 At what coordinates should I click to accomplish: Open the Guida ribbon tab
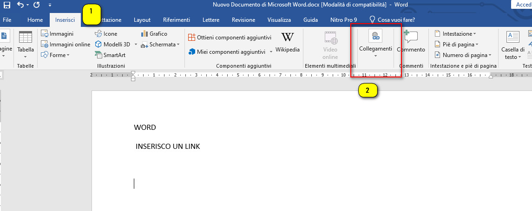[x=310, y=20]
